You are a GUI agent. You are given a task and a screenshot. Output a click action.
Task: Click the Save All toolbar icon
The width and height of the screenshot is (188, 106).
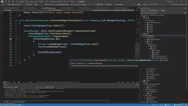(x=17, y=5)
